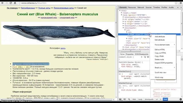This screenshot has width=183, height=103.
Task: Switch to the Sources panel tab
Action: tap(148, 7)
